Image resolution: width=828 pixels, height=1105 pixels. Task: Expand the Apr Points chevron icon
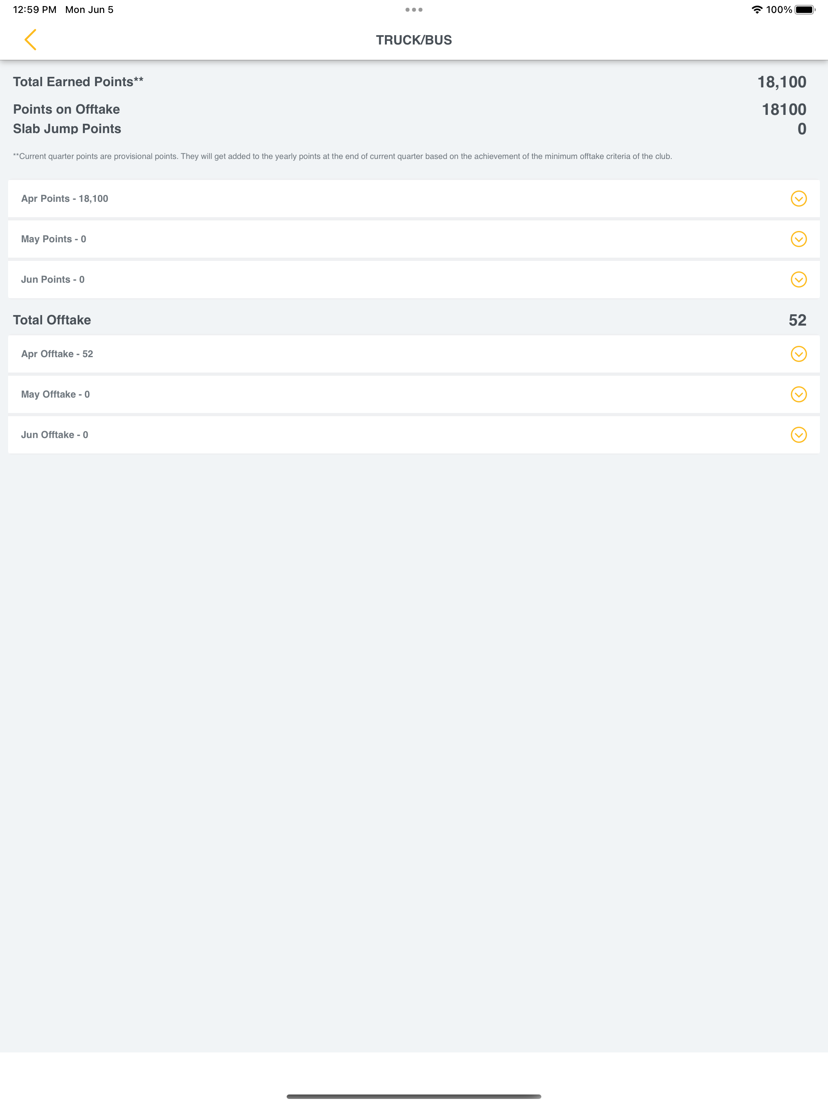[x=798, y=199]
